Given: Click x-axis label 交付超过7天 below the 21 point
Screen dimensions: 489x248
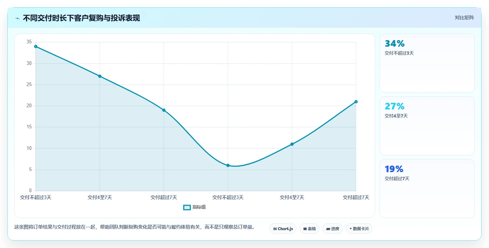Looking at the screenshot, I should coord(356,197).
